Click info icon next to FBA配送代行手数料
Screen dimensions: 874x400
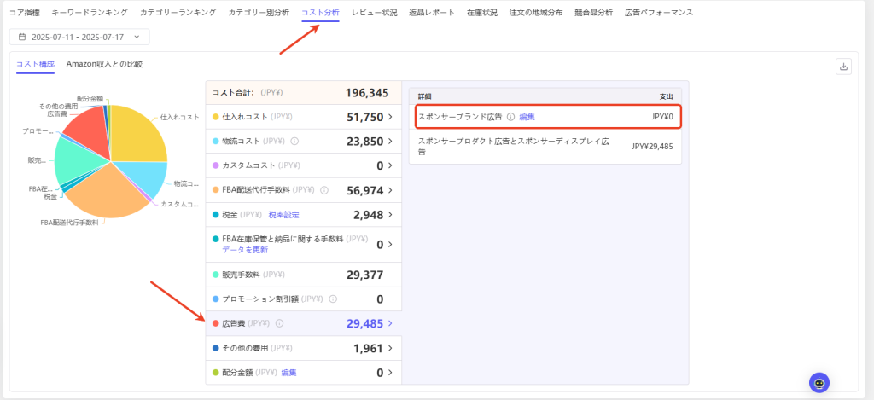click(x=324, y=190)
